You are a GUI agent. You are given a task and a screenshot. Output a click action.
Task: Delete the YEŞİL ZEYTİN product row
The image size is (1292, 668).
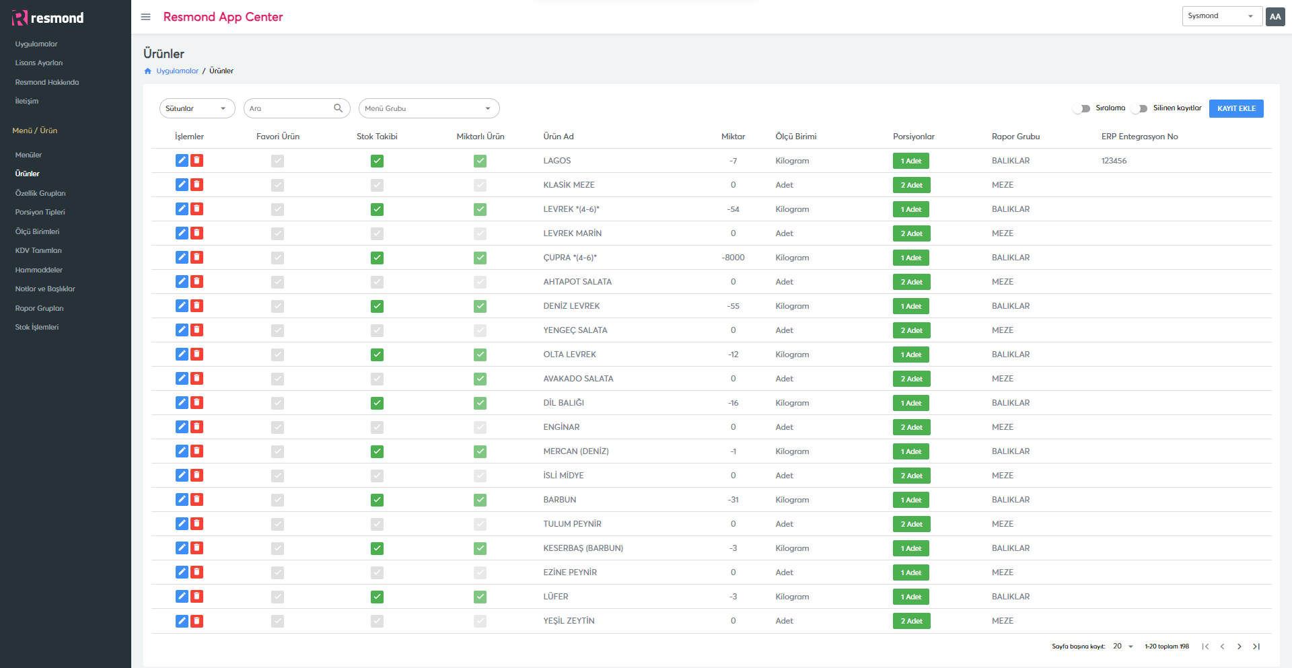[x=196, y=620]
